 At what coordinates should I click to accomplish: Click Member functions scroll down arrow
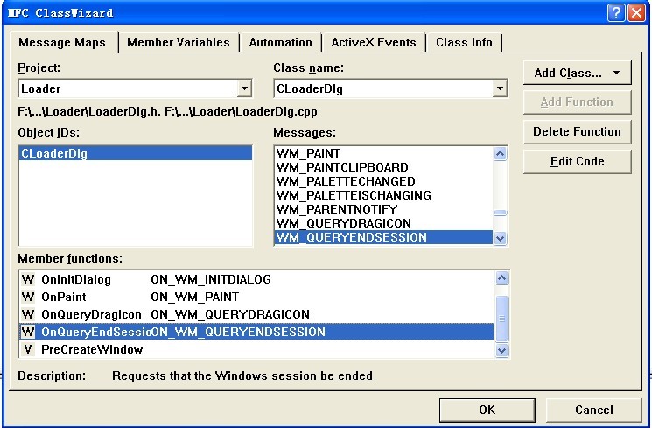coord(501,351)
